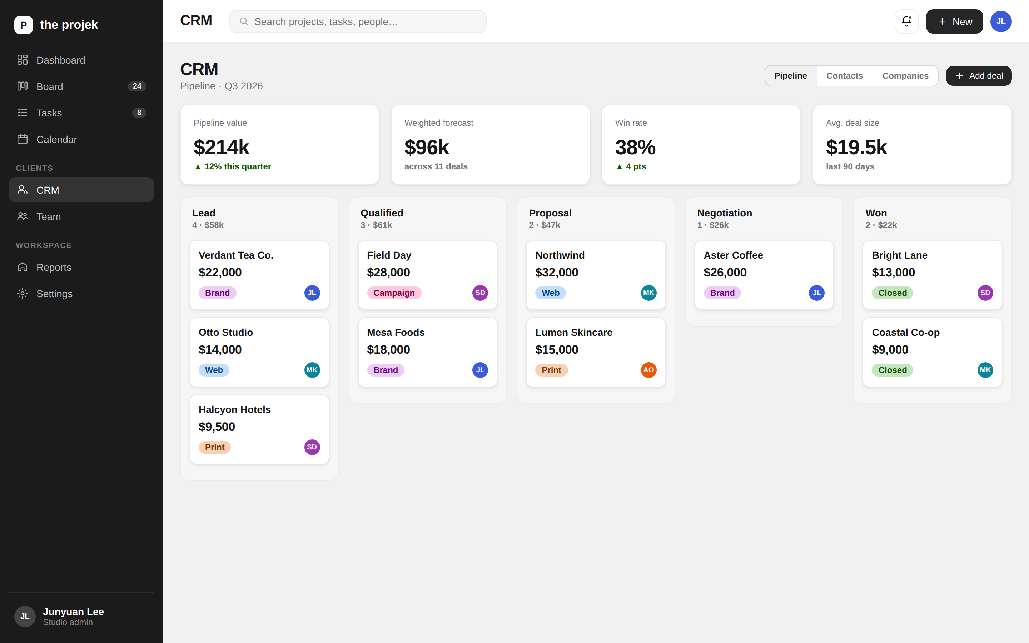Click JL avatar on Mesa Foods card
The width and height of the screenshot is (1029, 643).
click(480, 370)
